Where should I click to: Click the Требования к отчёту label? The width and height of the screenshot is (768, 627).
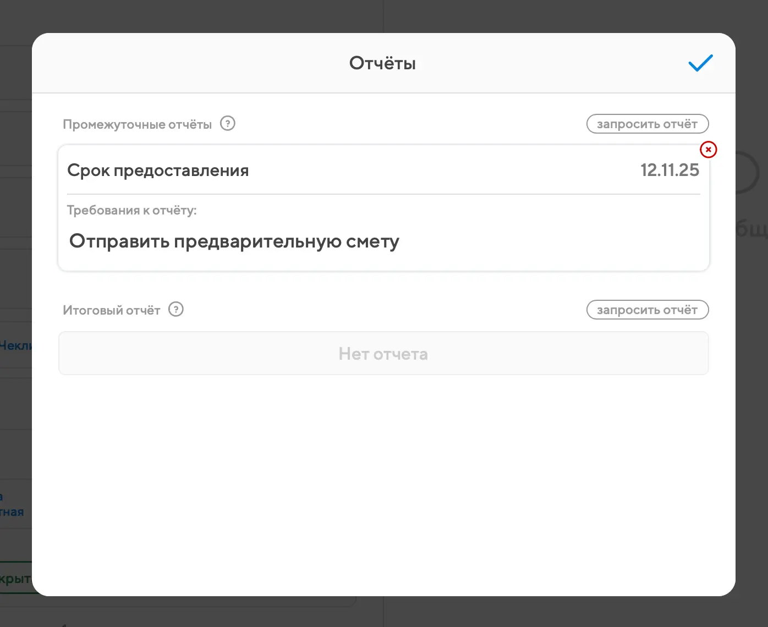[131, 210]
